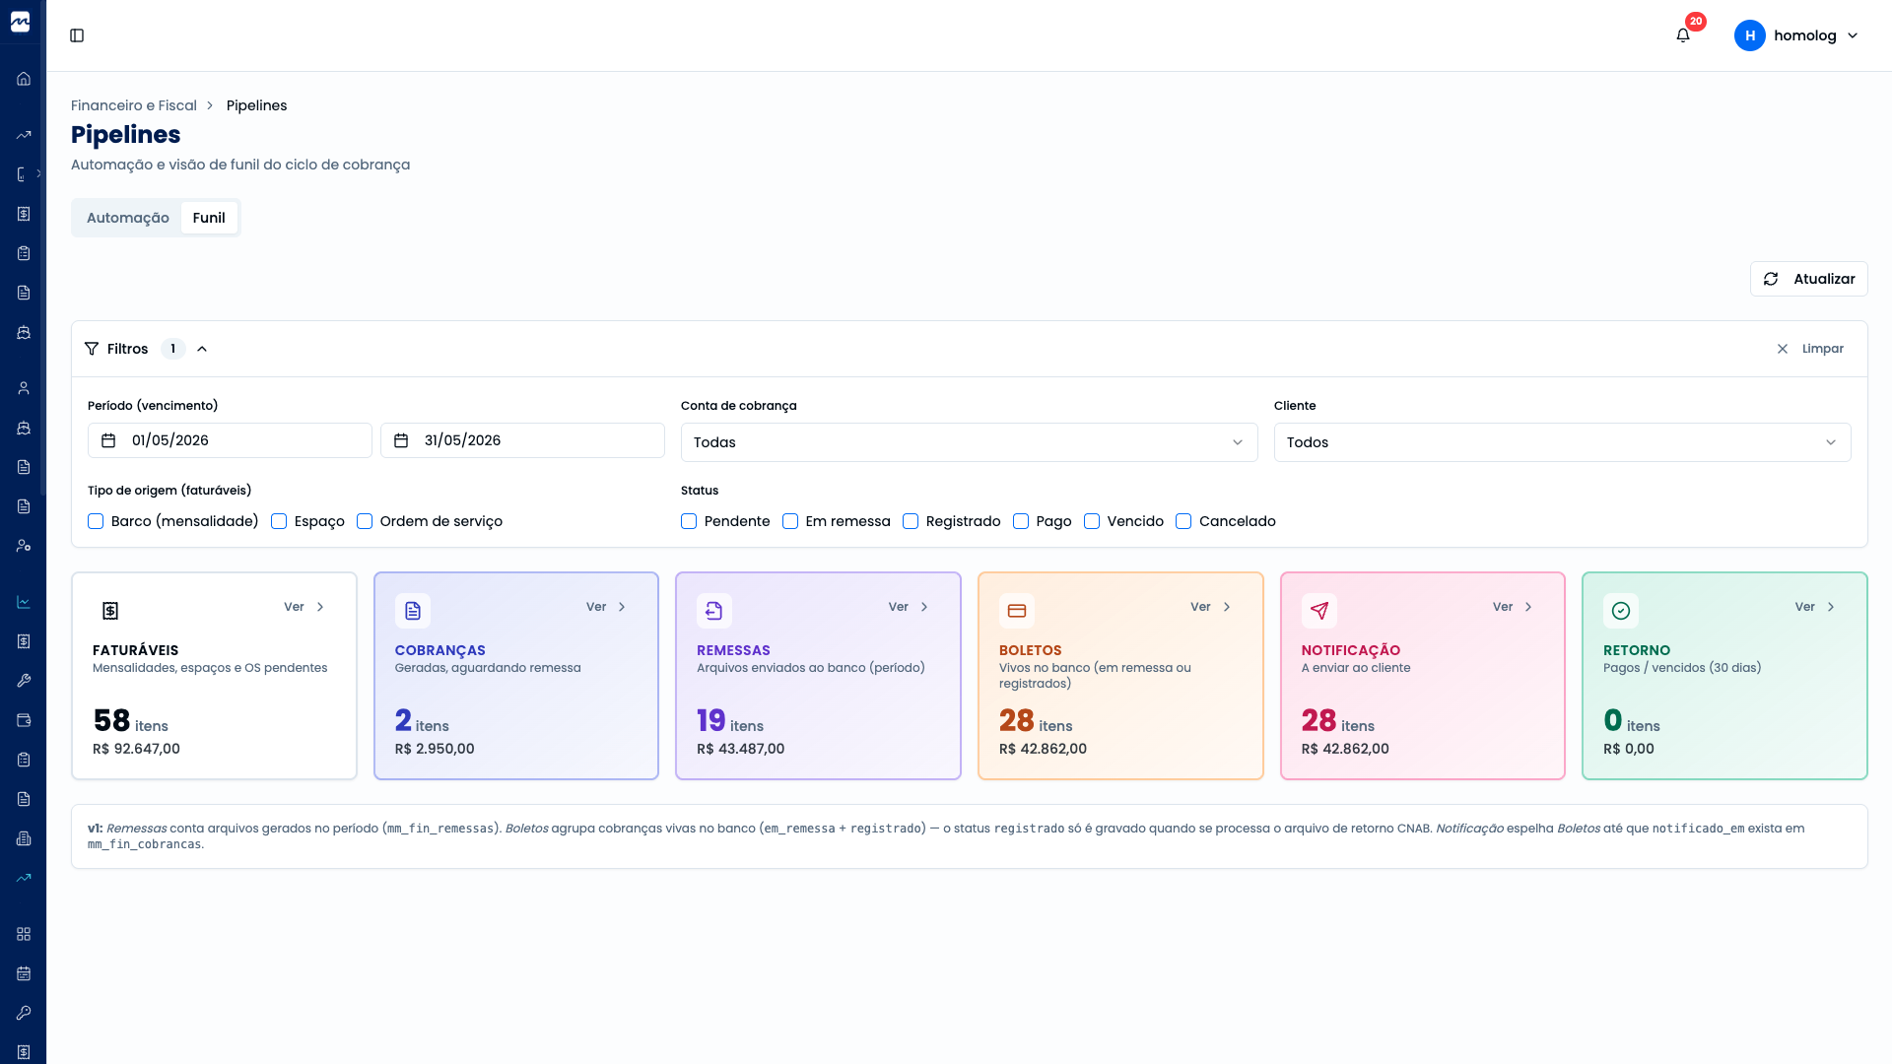Screen dimensions: 1892x1064
Task: Click the funnel Filtros icon
Action: [x=92, y=349]
